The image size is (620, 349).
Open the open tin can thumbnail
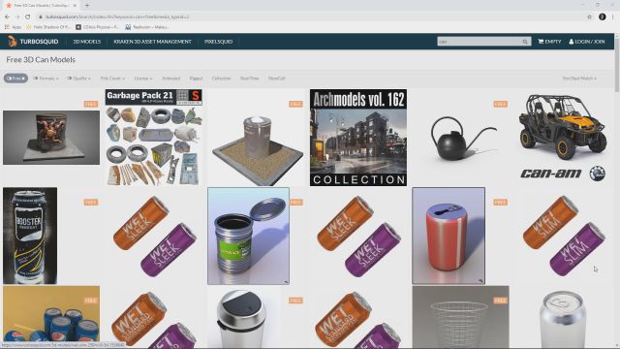click(x=248, y=236)
